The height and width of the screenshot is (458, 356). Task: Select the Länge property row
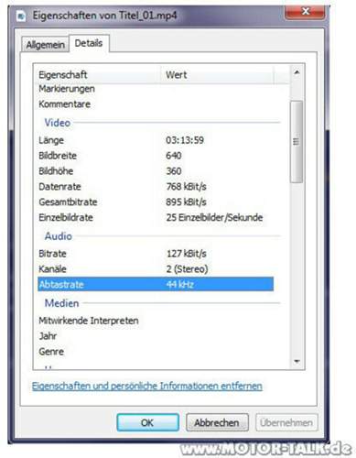pyautogui.click(x=156, y=140)
